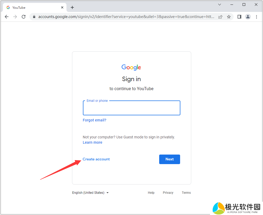Click the site lock icon
This screenshot has height=215, width=263.
tap(34, 17)
